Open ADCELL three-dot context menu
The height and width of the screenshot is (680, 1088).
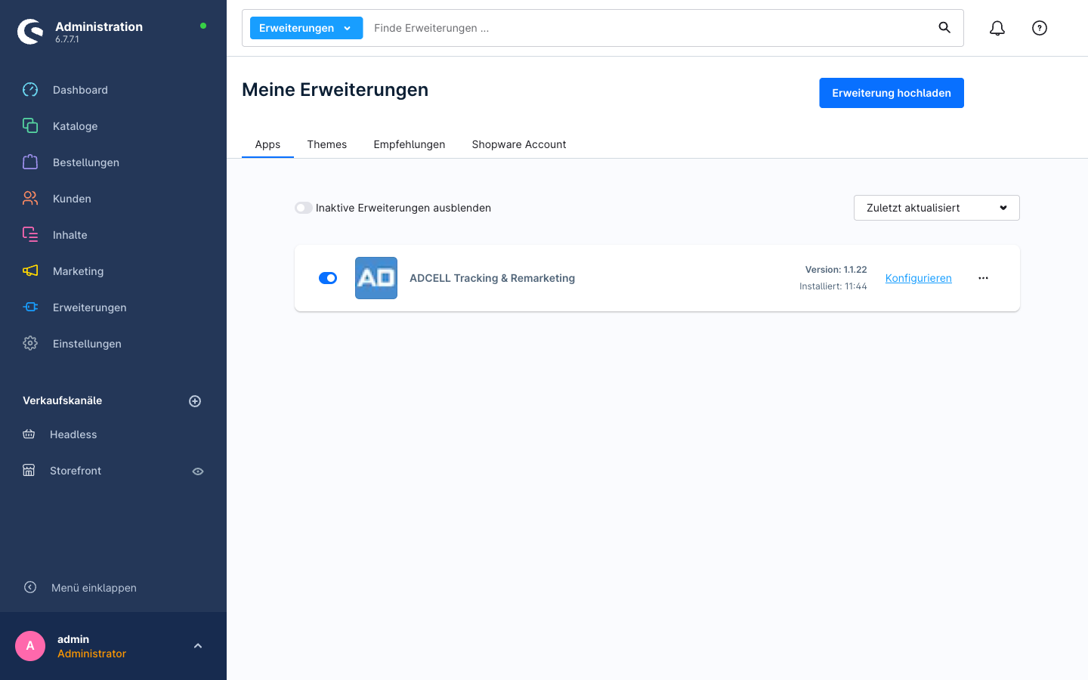(x=983, y=278)
